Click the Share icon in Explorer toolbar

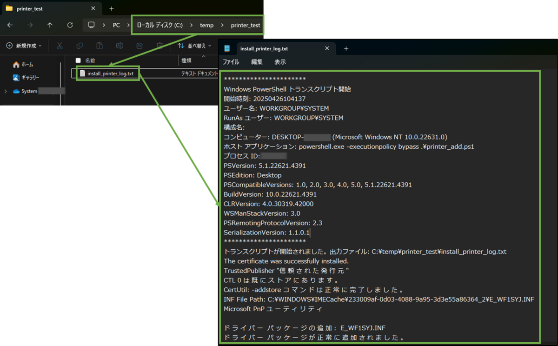139,46
